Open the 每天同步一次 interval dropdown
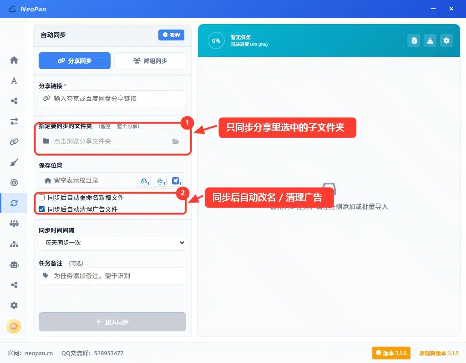The image size is (466, 363). 112,243
